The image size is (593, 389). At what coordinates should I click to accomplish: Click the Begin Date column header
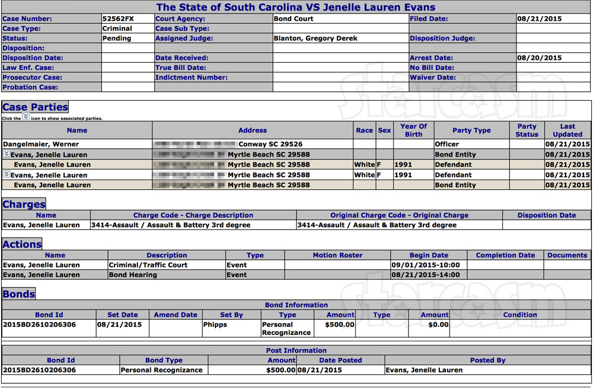(x=429, y=255)
